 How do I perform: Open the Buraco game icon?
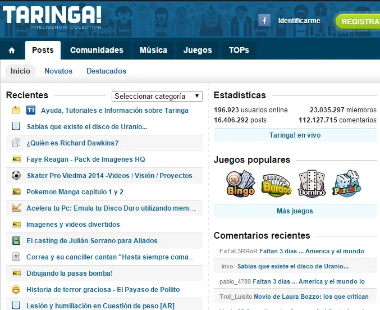pyautogui.click(x=276, y=185)
